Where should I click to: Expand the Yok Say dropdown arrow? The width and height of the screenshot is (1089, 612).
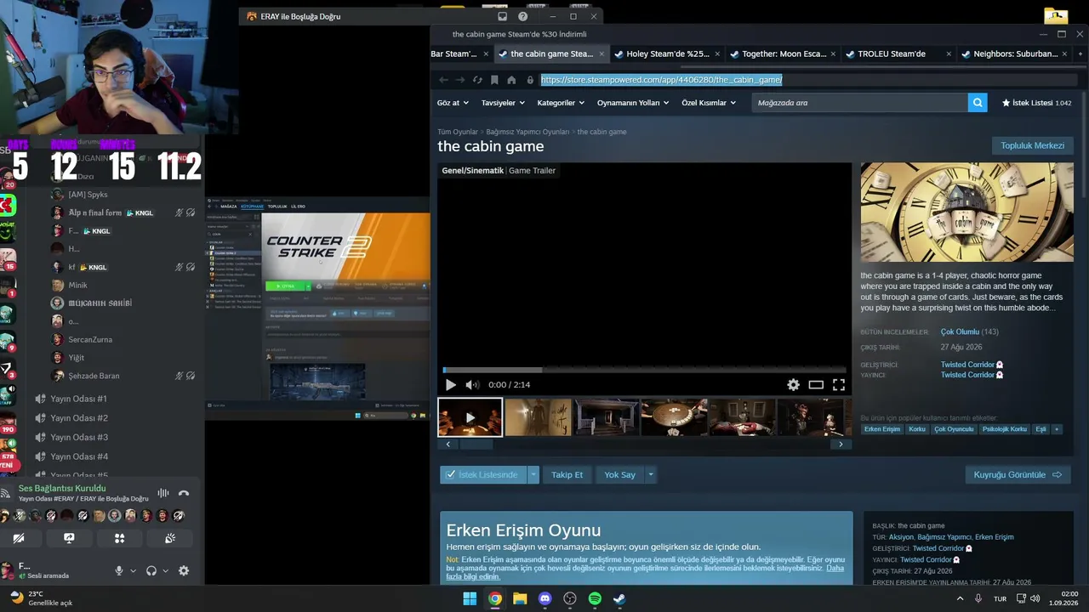click(x=651, y=475)
